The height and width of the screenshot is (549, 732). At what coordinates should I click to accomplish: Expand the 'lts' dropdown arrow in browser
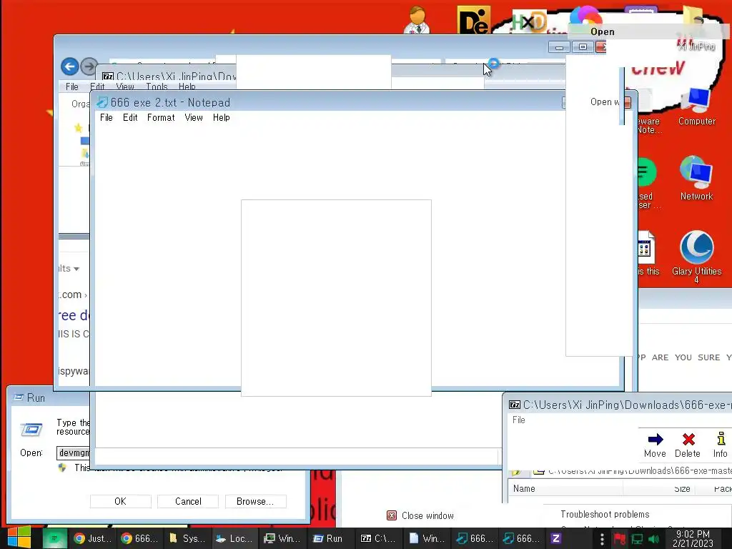76,269
